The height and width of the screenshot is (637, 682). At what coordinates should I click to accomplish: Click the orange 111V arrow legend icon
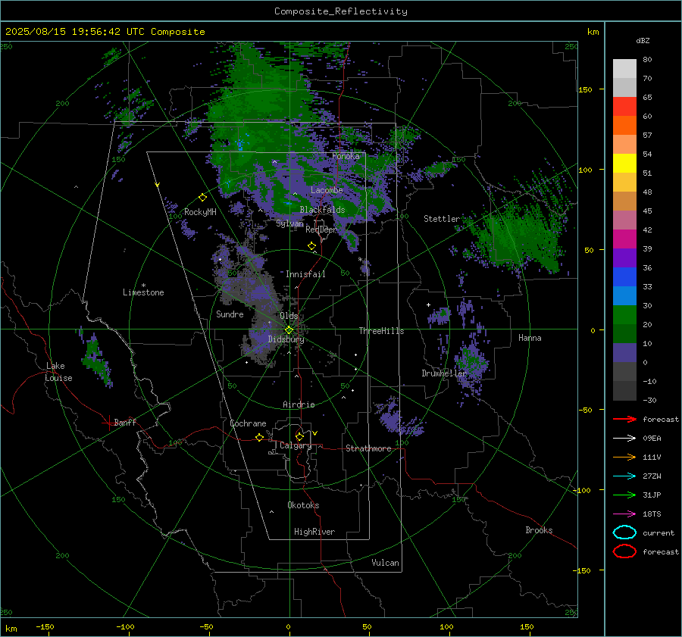tap(624, 457)
